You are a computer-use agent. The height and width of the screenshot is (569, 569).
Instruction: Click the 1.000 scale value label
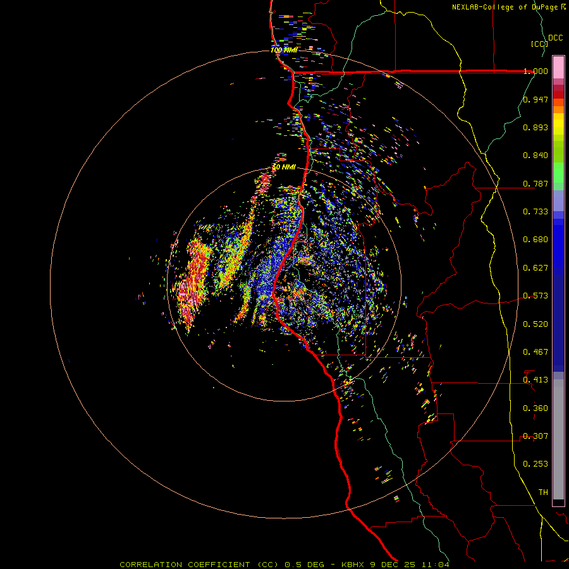pos(535,71)
